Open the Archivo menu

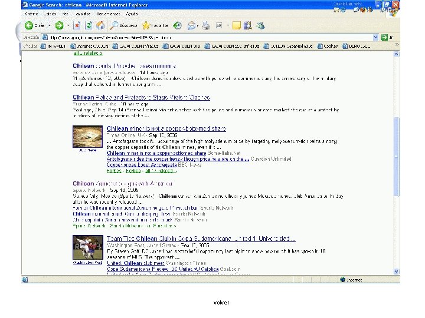tap(31, 14)
